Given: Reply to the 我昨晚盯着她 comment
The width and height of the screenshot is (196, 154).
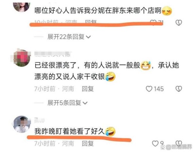Looking at the screenshot, I should 88,144.
